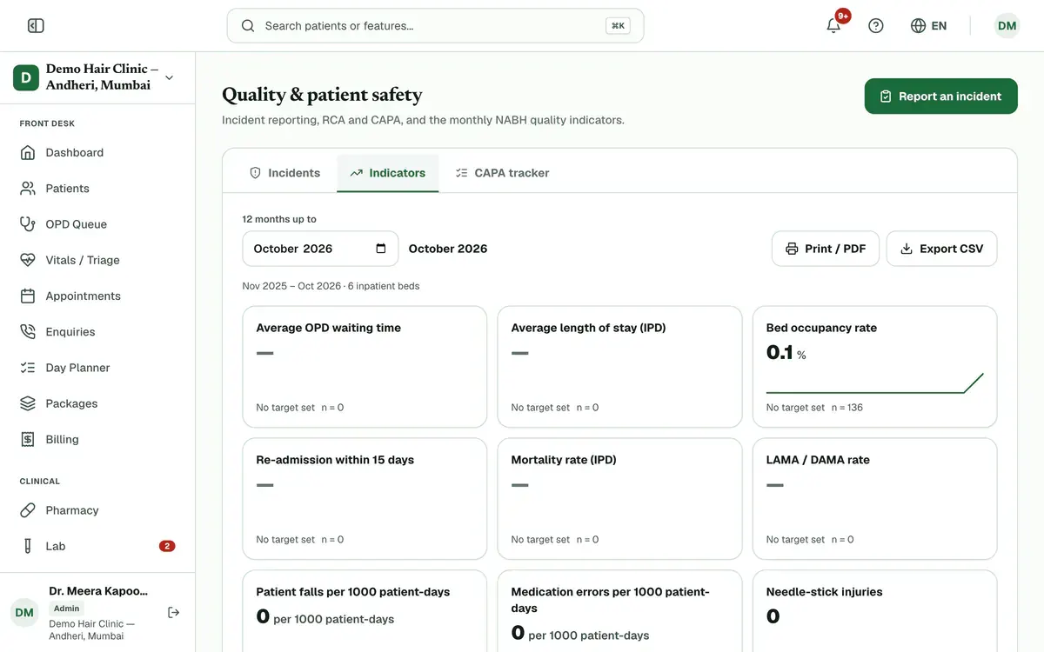This screenshot has width=1044, height=652.
Task: Open help via the question mark icon
Action: click(876, 26)
